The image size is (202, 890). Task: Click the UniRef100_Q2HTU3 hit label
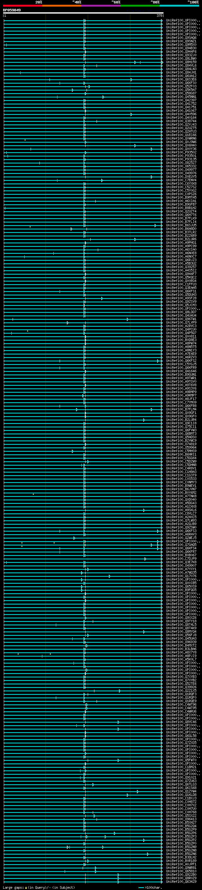point(181,131)
